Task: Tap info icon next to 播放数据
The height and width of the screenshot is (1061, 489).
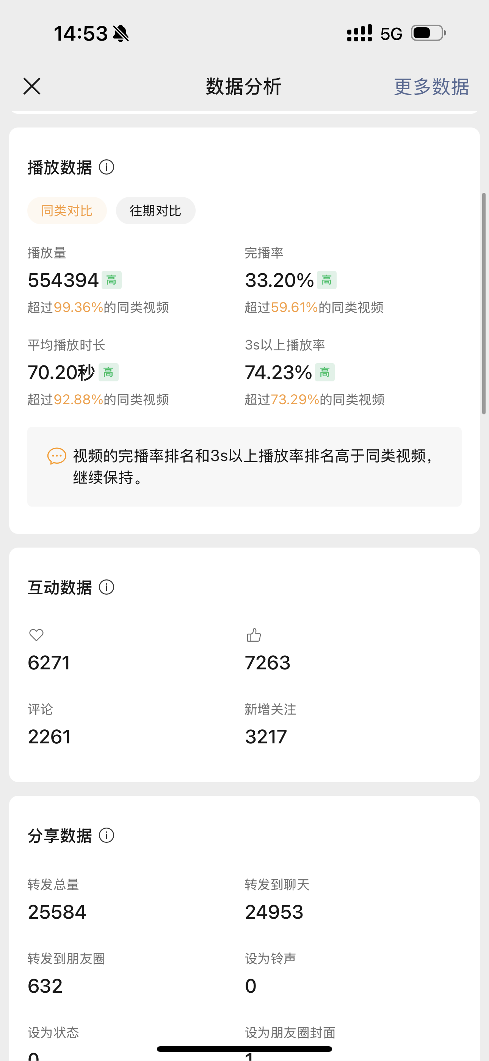Action: click(x=107, y=167)
